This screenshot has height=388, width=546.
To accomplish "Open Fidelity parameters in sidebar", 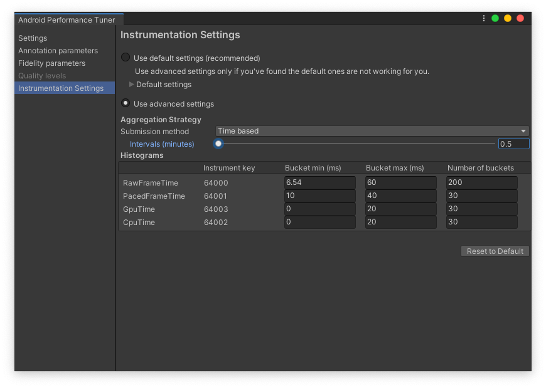I will pyautogui.click(x=51, y=63).
